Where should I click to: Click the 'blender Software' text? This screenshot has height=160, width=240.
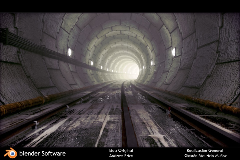tap(42, 153)
